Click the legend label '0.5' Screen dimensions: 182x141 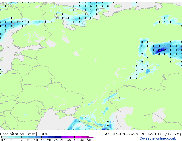tap(10, 140)
